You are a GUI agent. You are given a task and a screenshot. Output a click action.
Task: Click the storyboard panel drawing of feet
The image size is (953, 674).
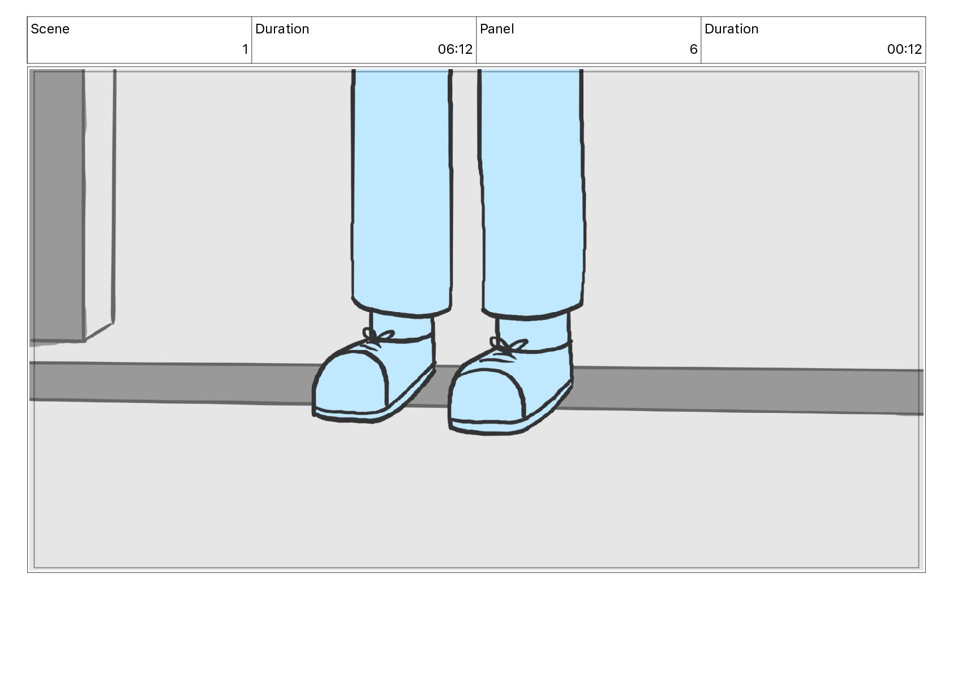477,319
